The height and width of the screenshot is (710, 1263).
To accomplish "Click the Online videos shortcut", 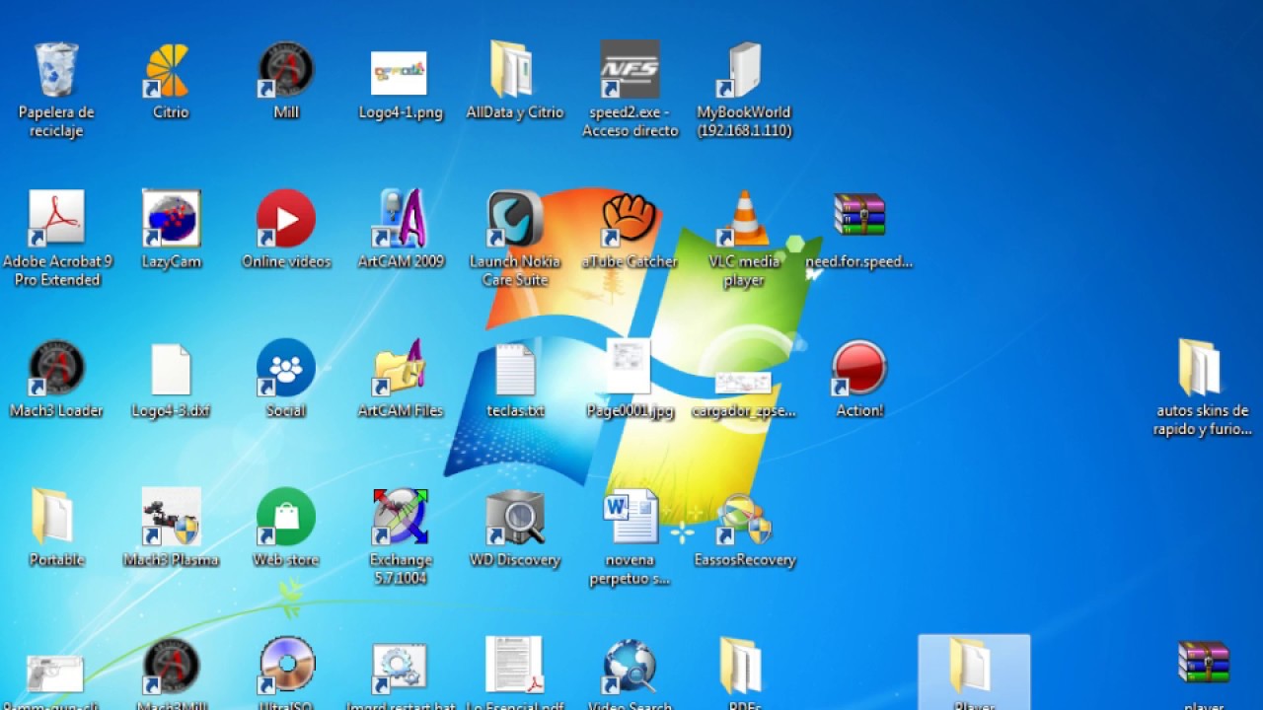I will [286, 219].
